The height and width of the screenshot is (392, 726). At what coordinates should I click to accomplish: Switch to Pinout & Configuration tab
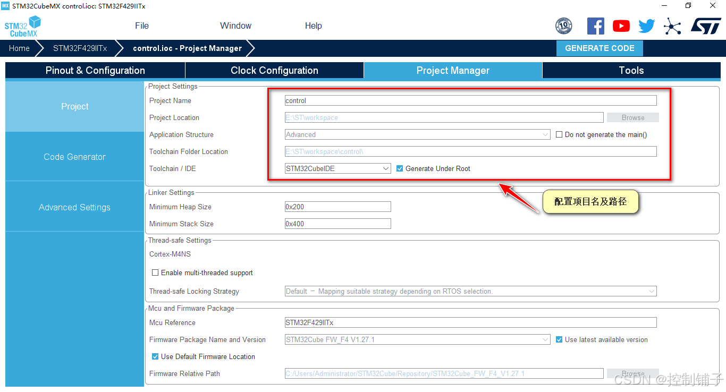pos(95,70)
